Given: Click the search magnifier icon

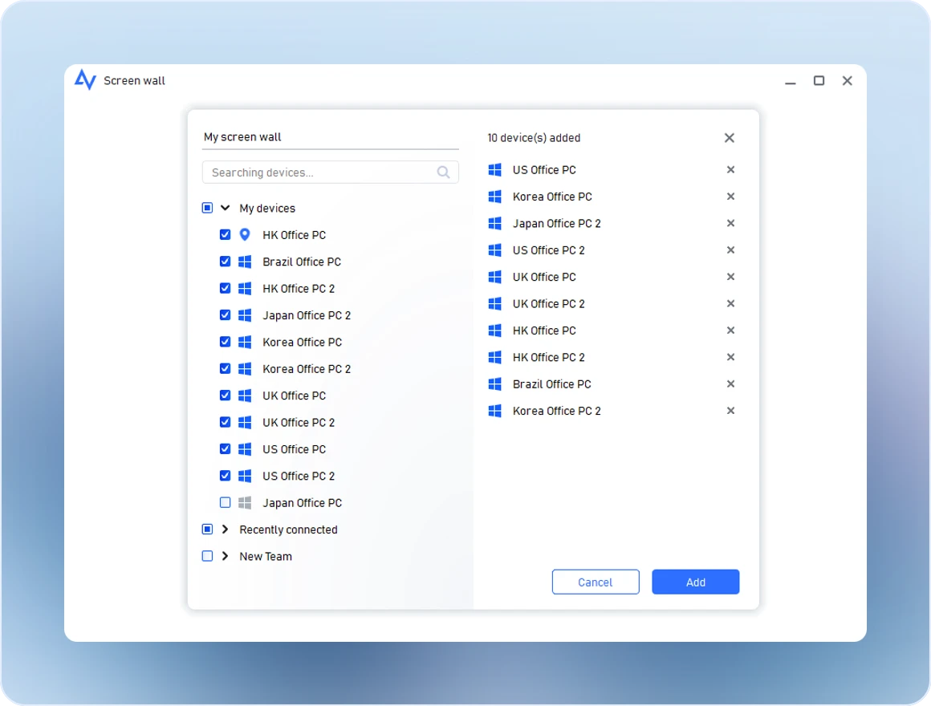Looking at the screenshot, I should [x=444, y=172].
